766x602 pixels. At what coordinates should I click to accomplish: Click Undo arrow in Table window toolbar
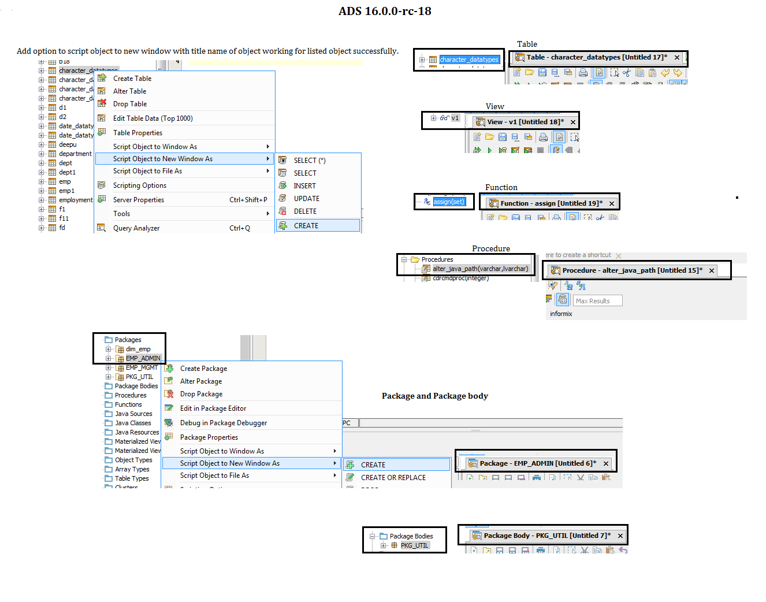[x=665, y=72]
